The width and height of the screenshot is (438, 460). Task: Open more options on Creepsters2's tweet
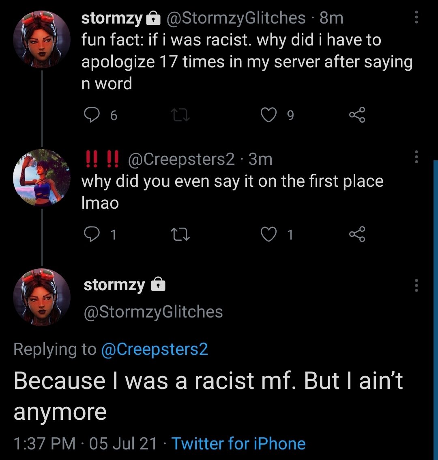coord(416,157)
